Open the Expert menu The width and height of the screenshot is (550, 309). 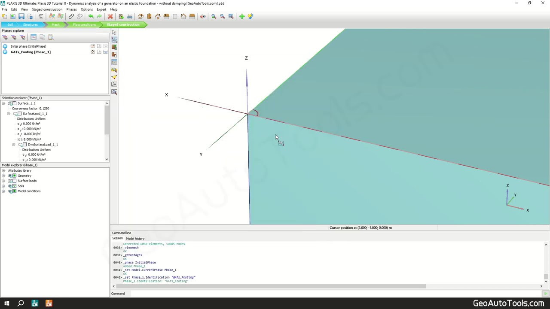(x=101, y=9)
